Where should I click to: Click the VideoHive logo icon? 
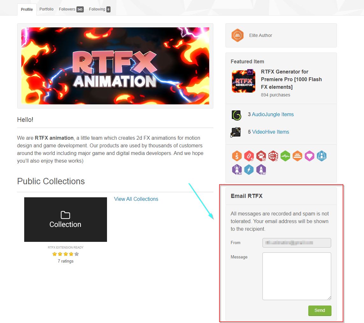tap(236, 132)
